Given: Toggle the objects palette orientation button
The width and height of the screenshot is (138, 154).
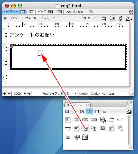Looking at the screenshot, I should [x=129, y=111].
